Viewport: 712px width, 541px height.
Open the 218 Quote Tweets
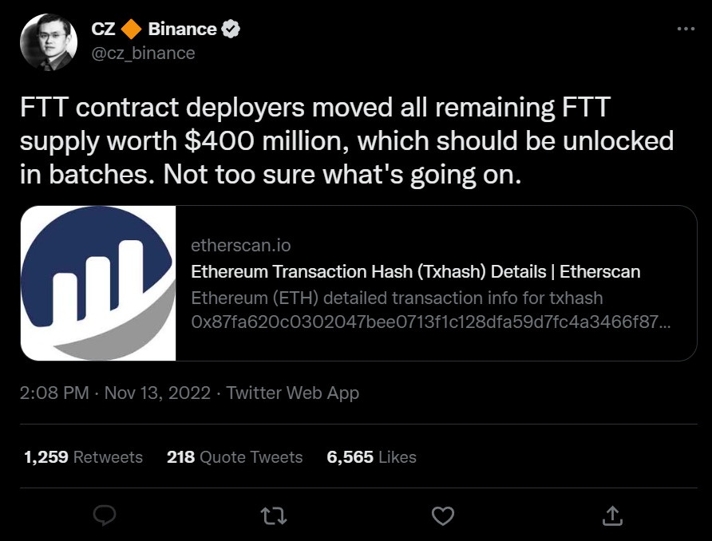235,457
